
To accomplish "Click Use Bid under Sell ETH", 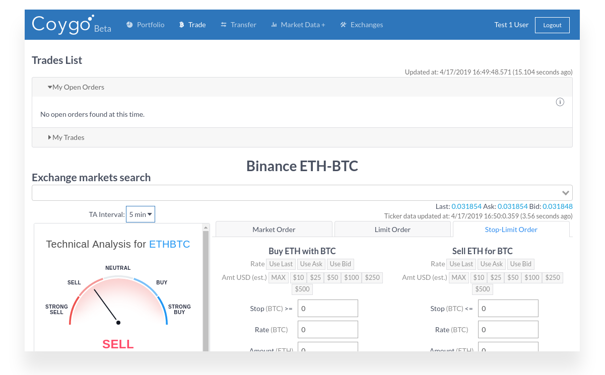I will 521,264.
